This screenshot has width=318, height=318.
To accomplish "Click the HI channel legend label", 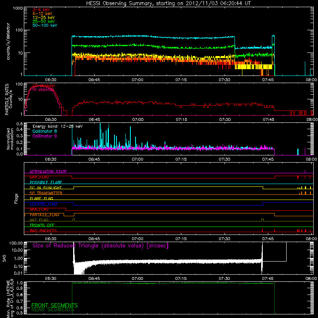I will pyautogui.click(x=43, y=90).
